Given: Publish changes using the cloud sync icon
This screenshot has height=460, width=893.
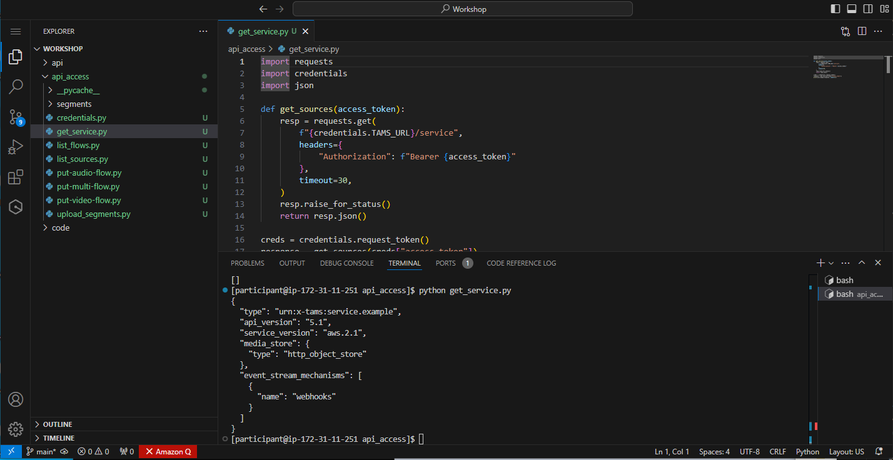Looking at the screenshot, I should coord(64,452).
